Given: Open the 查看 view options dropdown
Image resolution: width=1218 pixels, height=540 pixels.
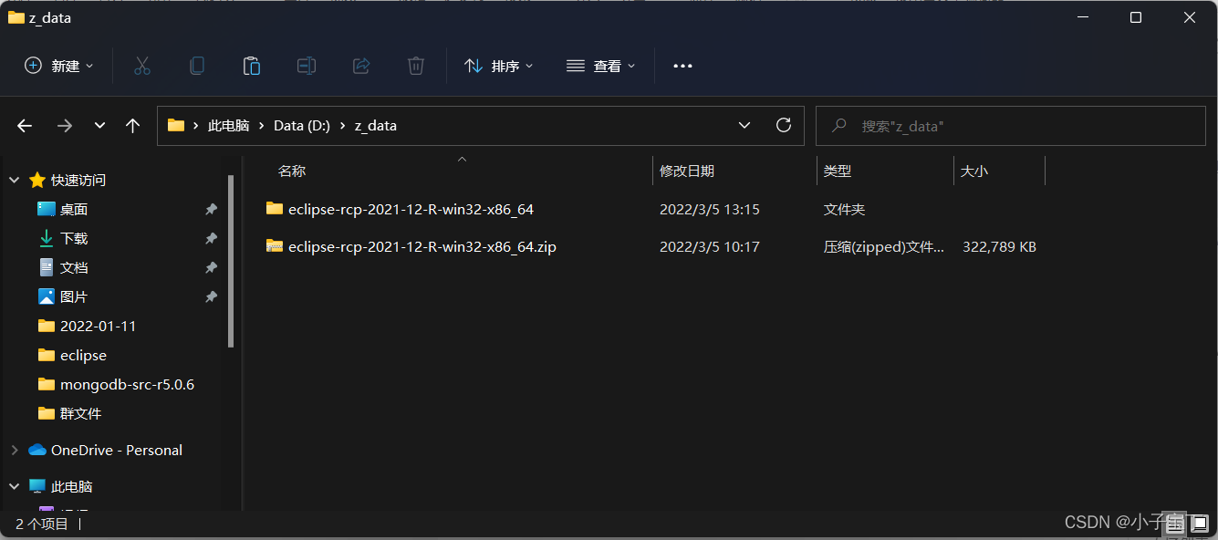Looking at the screenshot, I should 600,65.
